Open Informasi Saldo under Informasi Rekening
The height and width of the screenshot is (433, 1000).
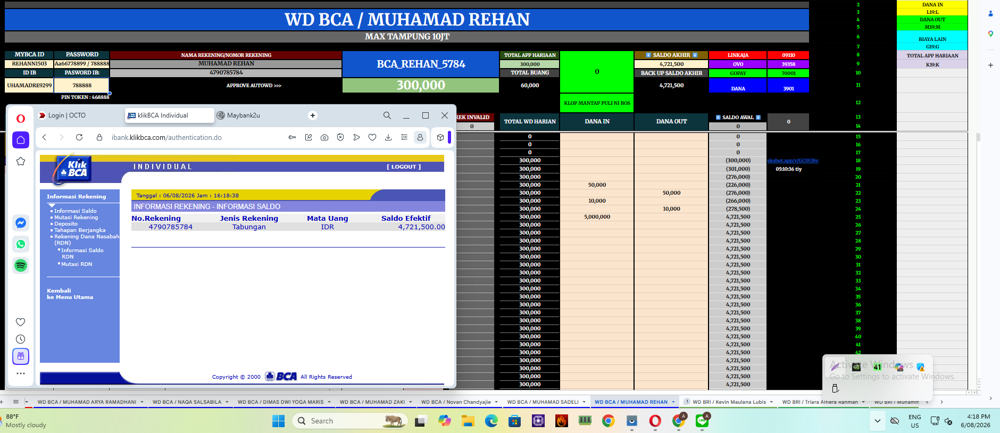pyautogui.click(x=76, y=211)
